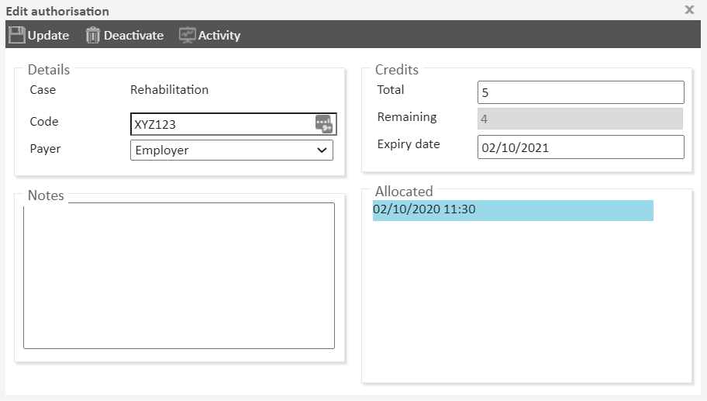This screenshot has width=707, height=401.
Task: Click into the Total credits field
Action: click(580, 92)
